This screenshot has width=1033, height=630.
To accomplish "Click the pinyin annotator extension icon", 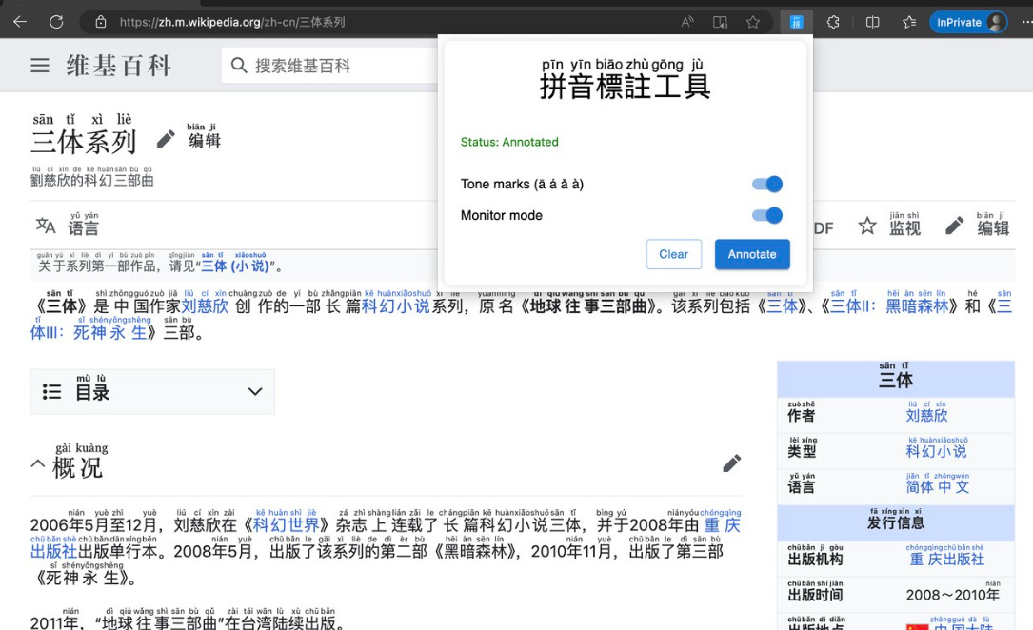I will pos(796,22).
